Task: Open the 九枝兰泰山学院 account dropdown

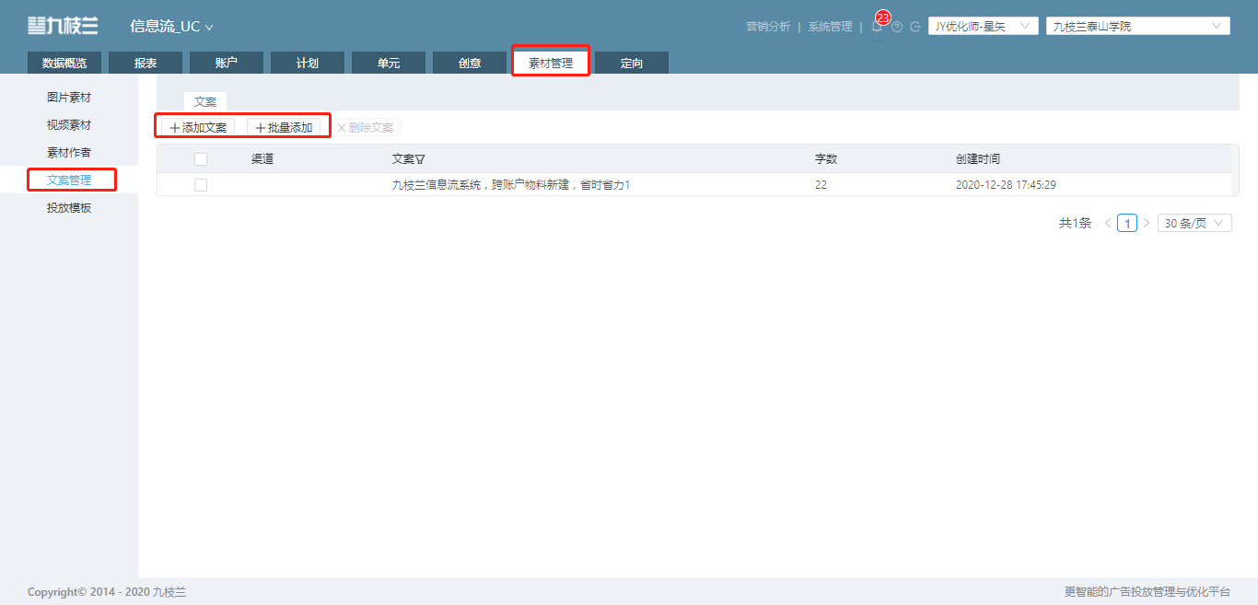Action: (x=1138, y=26)
